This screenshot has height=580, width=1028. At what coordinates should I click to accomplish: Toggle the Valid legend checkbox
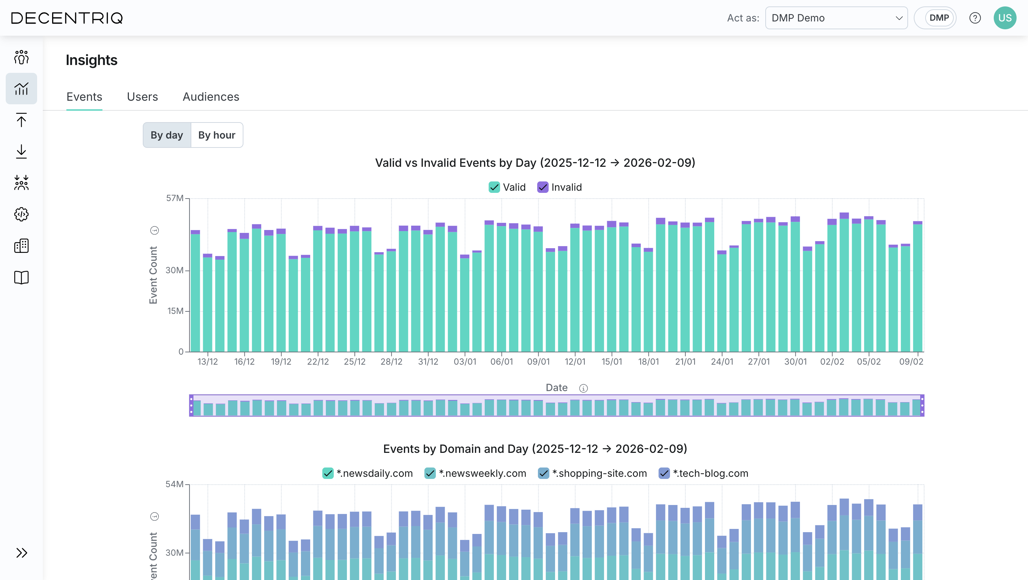point(494,187)
